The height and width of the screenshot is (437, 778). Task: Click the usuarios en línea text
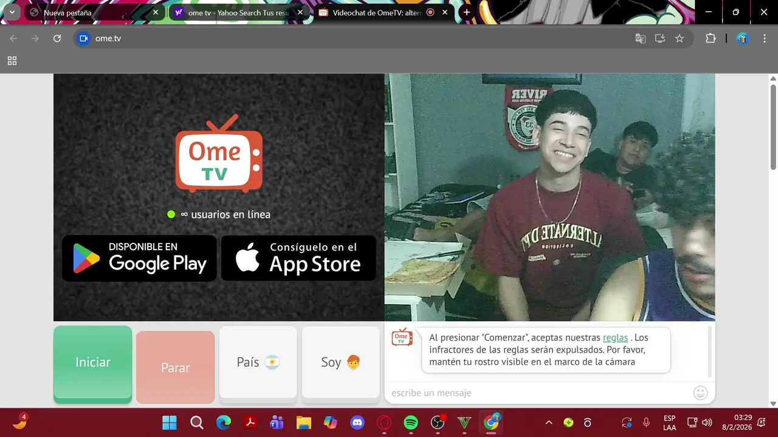pos(225,214)
